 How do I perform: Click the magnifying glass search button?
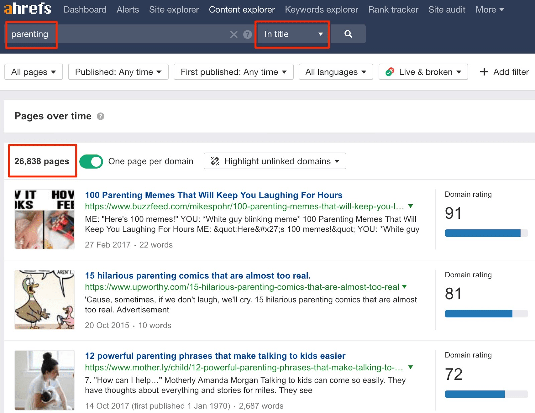click(348, 34)
